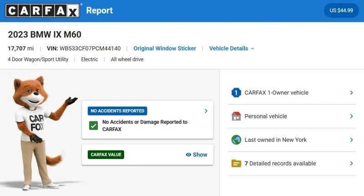Collapse the Vehicle Details chevron

(x=253, y=49)
